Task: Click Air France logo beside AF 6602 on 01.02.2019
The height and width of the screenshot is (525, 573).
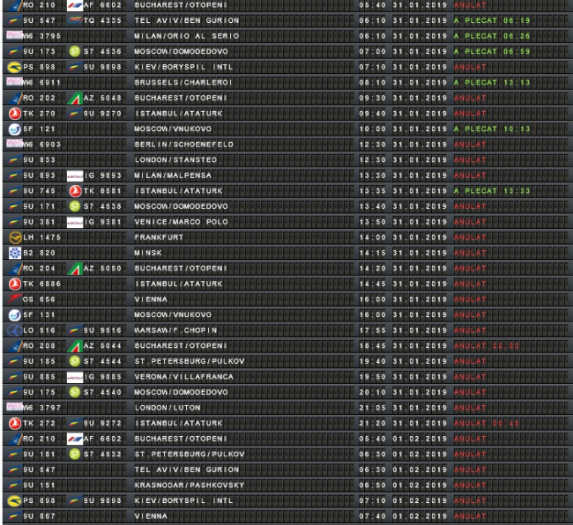Action: click(75, 439)
